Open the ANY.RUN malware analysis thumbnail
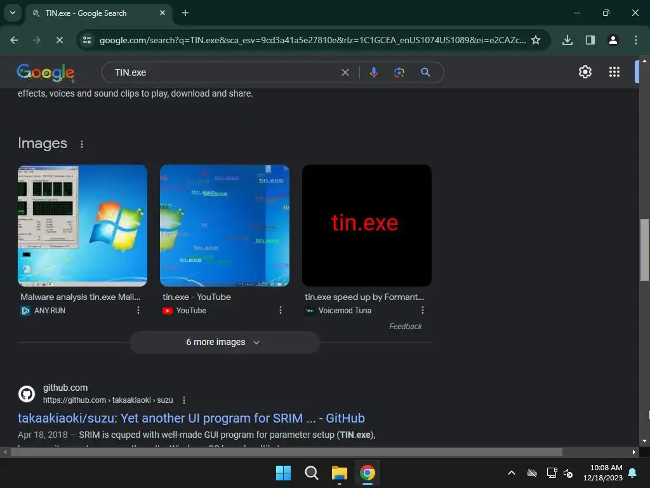This screenshot has width=650, height=488. pos(83,226)
